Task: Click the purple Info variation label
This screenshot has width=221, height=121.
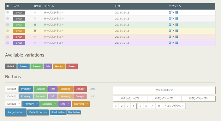Action: 48,66
